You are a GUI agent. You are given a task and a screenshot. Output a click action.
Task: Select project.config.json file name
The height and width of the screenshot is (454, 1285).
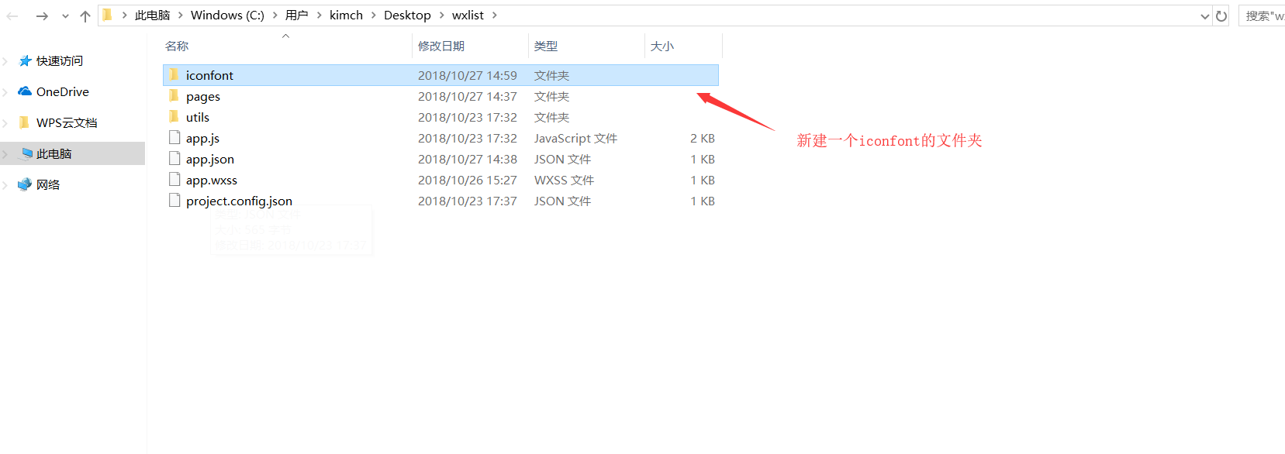click(239, 201)
